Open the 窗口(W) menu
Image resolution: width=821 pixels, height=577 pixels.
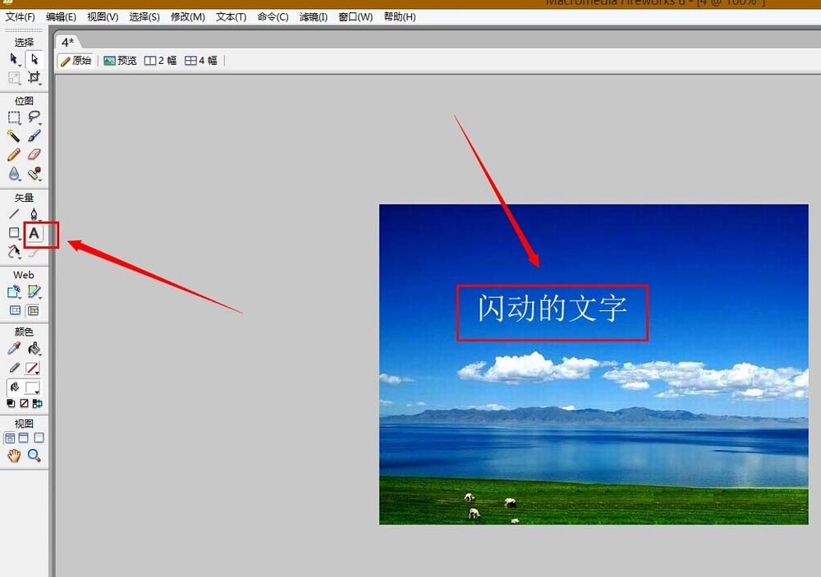[355, 16]
